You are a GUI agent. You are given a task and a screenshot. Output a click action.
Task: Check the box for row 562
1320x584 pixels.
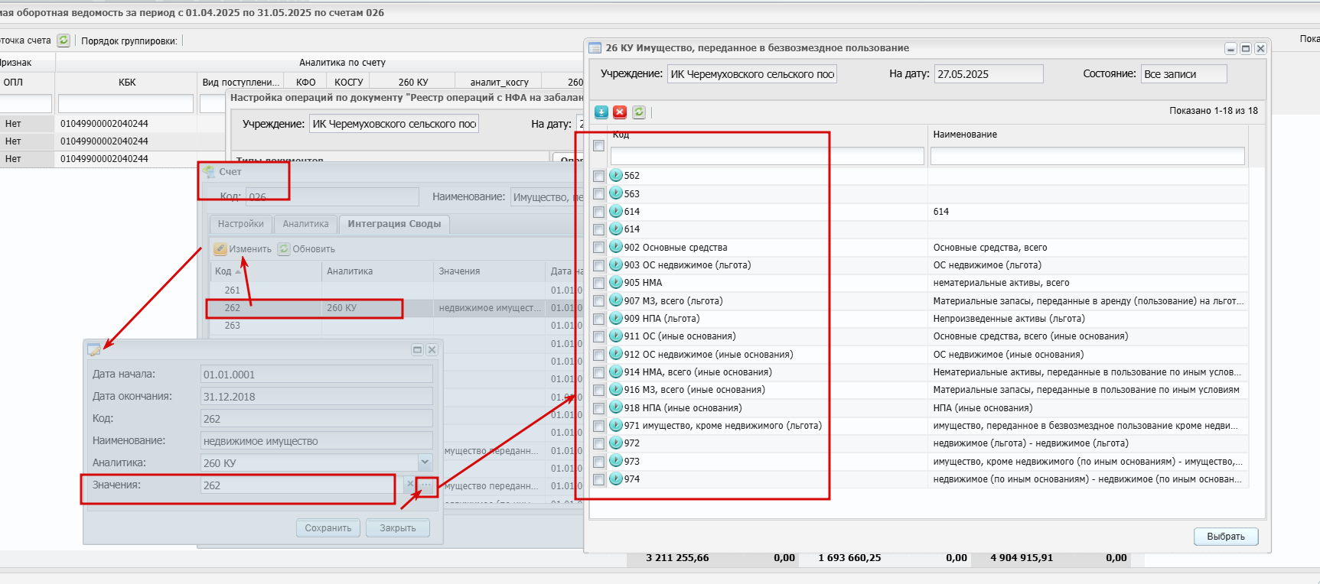pos(598,176)
